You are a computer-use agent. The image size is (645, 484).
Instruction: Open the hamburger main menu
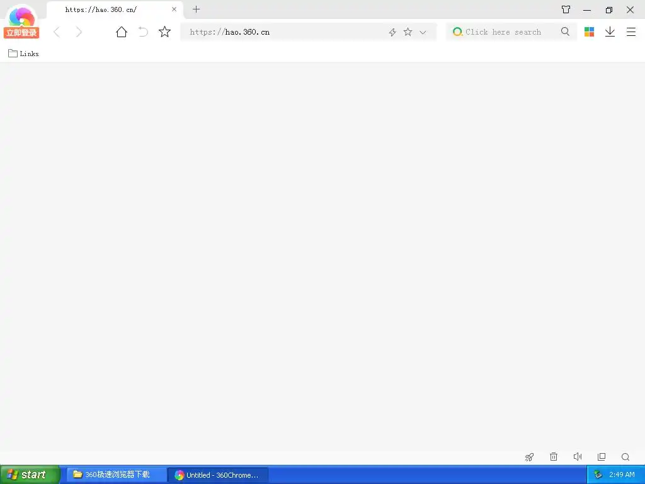pyautogui.click(x=631, y=32)
